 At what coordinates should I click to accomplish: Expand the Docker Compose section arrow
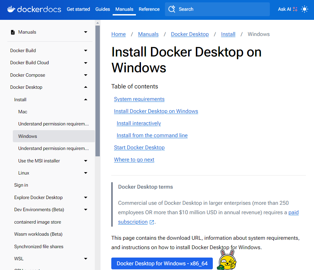coord(86,75)
